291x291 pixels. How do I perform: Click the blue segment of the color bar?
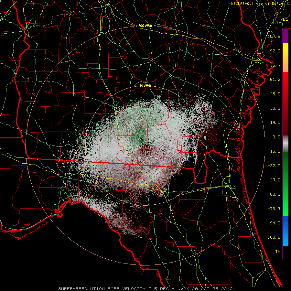pos(286,231)
